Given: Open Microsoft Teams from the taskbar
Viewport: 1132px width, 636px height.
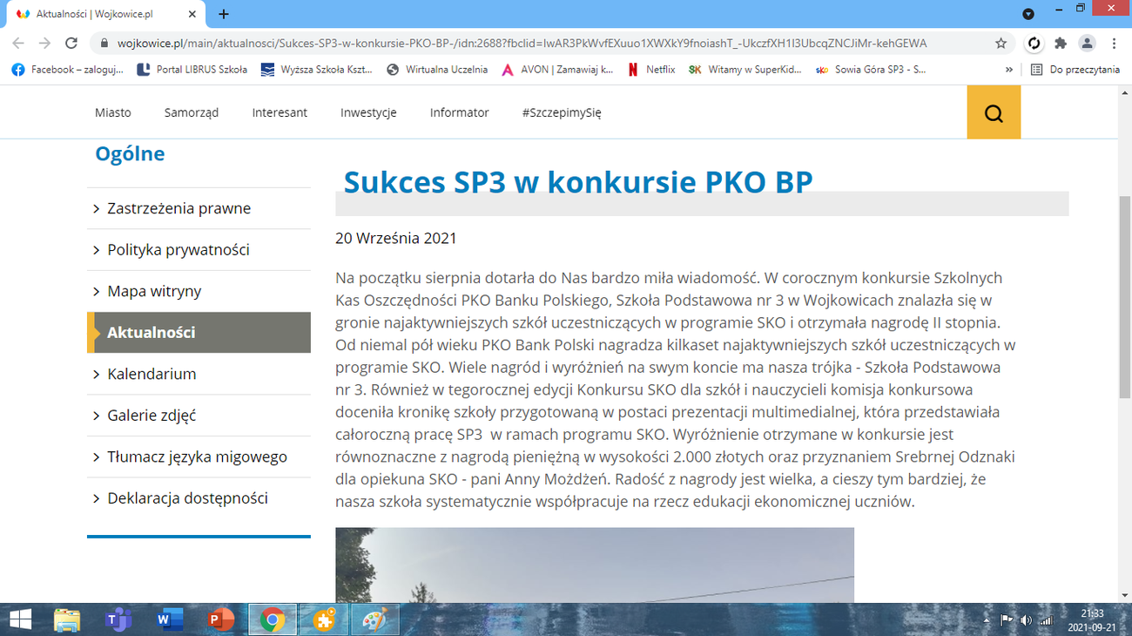Looking at the screenshot, I should 118,619.
